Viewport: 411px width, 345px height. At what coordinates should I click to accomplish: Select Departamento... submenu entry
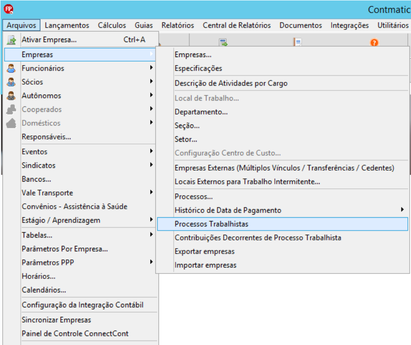click(x=283, y=112)
